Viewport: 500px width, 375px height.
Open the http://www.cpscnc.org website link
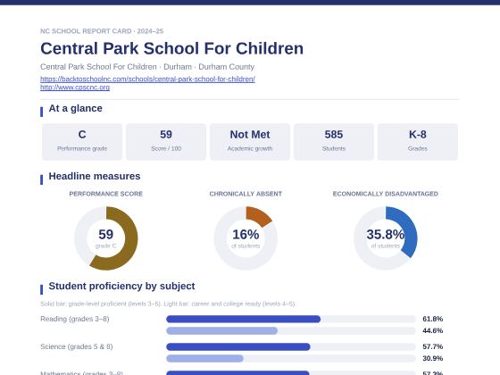tap(75, 87)
